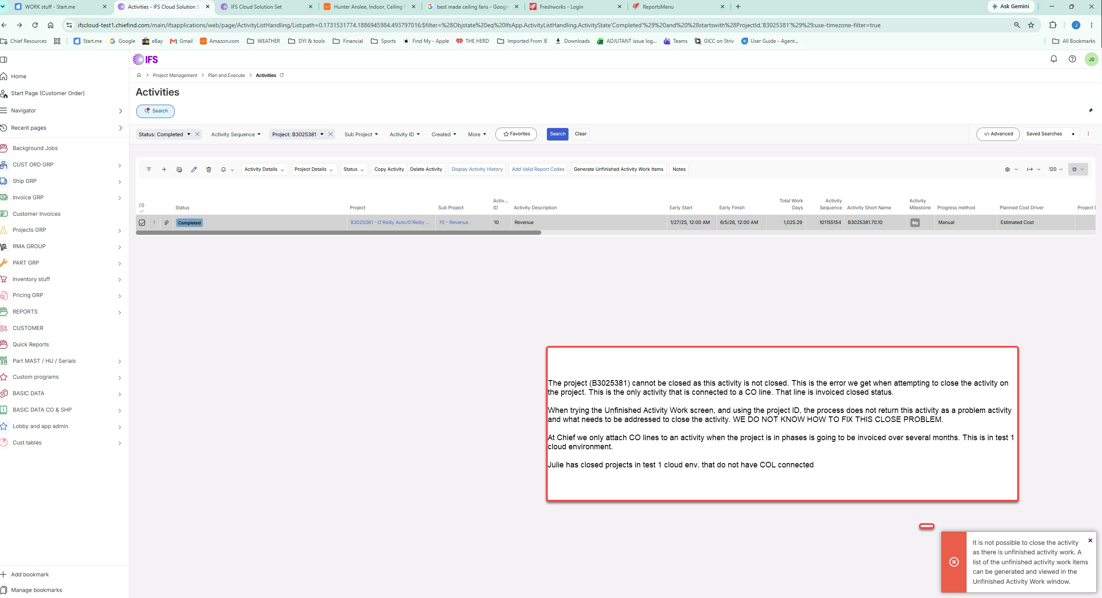Click the Ask Gemini button

tap(1011, 6)
